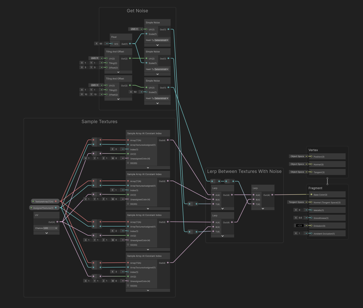Open Hash Type dropdown on topmost Simple Noise node
The height and width of the screenshot is (308, 363).
[x=161, y=40]
